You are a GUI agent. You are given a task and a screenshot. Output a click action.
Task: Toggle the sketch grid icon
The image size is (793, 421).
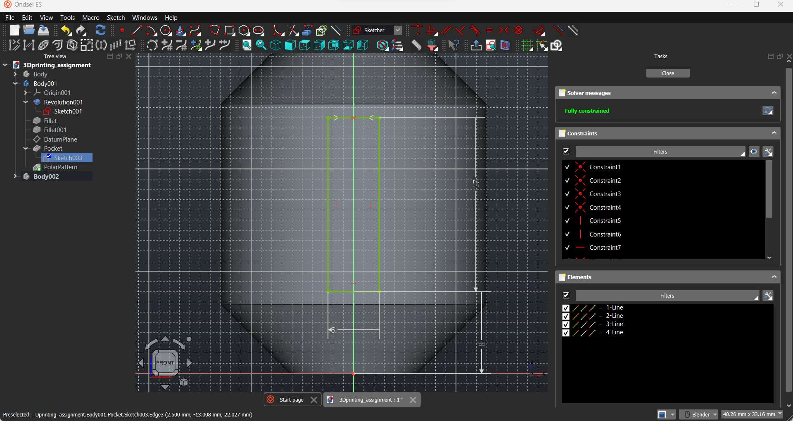pos(527,45)
